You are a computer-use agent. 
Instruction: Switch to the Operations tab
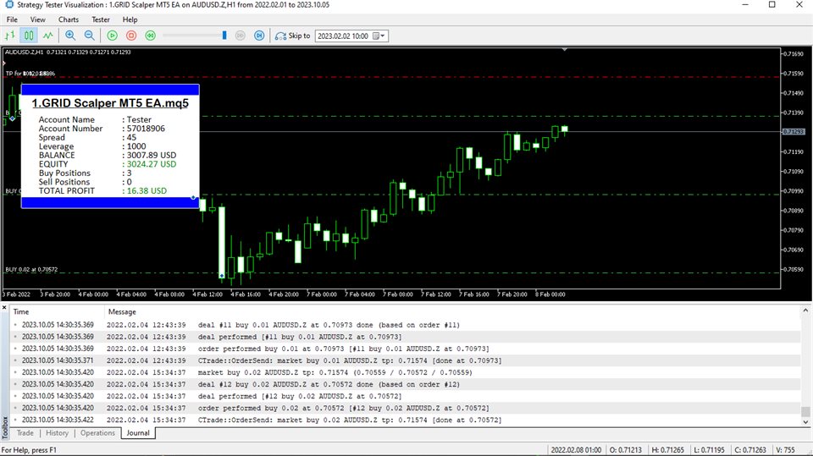[97, 432]
